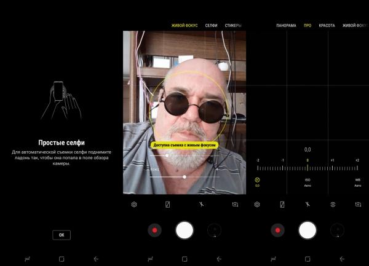
Task: Tap metering mode icon in Pro view
Action: (333, 204)
